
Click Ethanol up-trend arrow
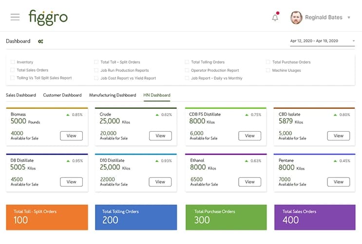247,161
